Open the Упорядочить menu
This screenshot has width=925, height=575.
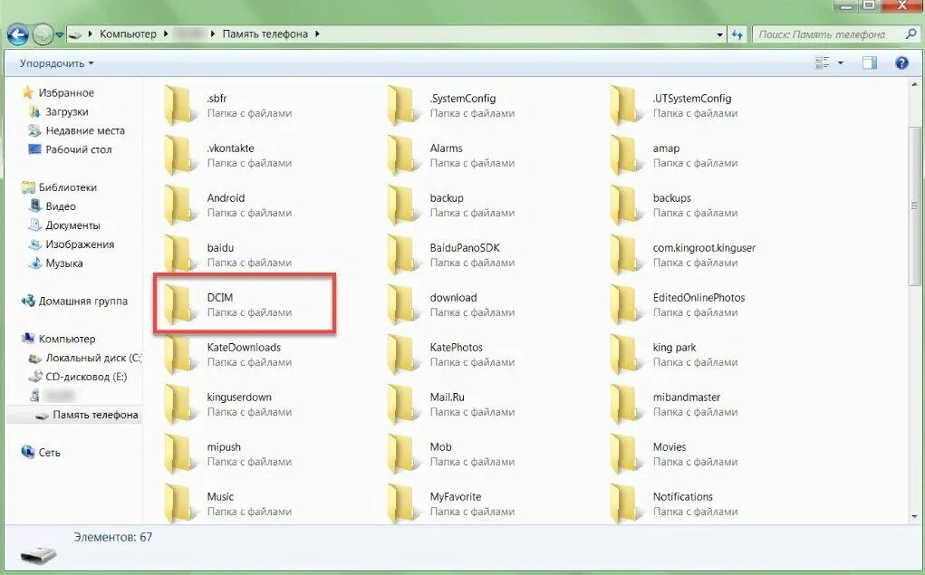click(57, 63)
